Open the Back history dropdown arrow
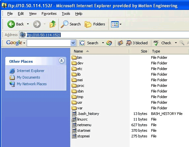189x147 pixels. 28,24
